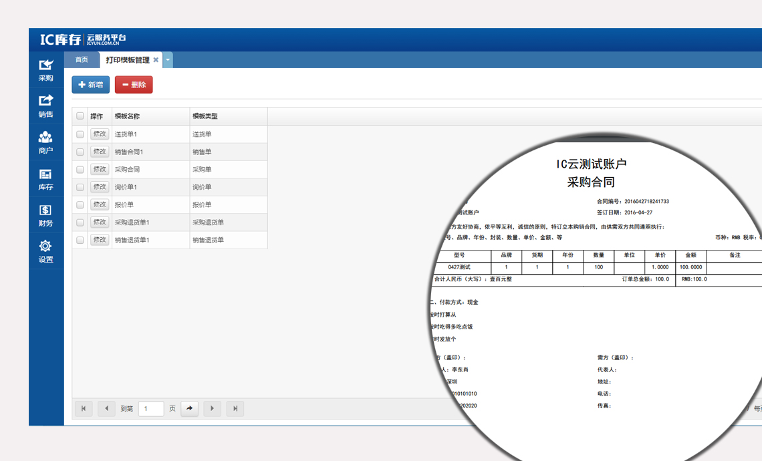This screenshot has height=461, width=762.
Task: Open the 销售 sales module in sidebar
Action: [x=45, y=106]
